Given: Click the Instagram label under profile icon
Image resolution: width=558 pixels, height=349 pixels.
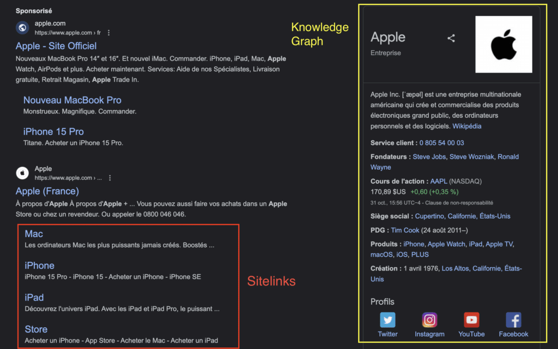Looking at the screenshot, I should (x=429, y=334).
